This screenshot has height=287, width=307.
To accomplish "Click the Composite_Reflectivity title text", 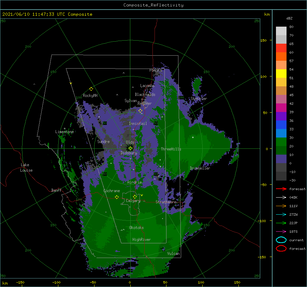I will tap(153, 5).
